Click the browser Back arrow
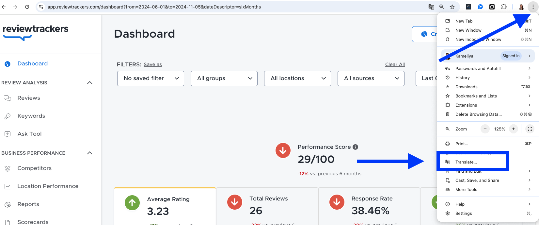This screenshot has width=539, height=225. [x=4, y=7]
